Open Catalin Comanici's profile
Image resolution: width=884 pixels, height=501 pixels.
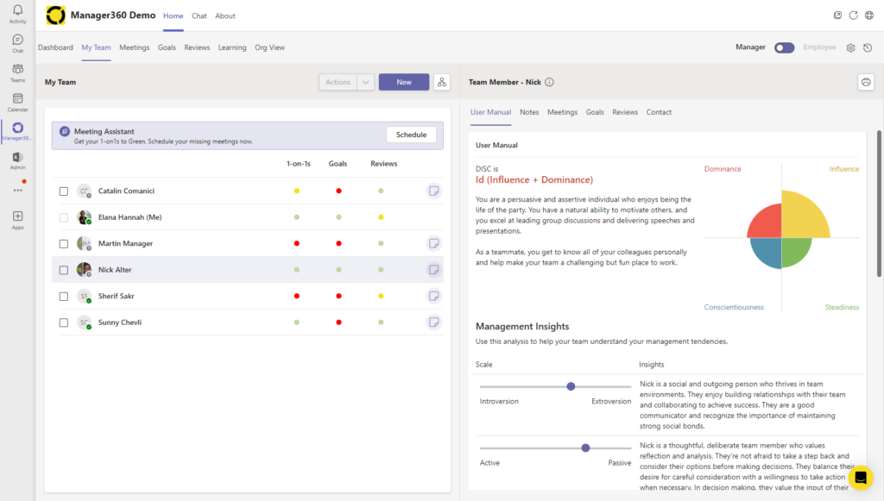click(126, 191)
